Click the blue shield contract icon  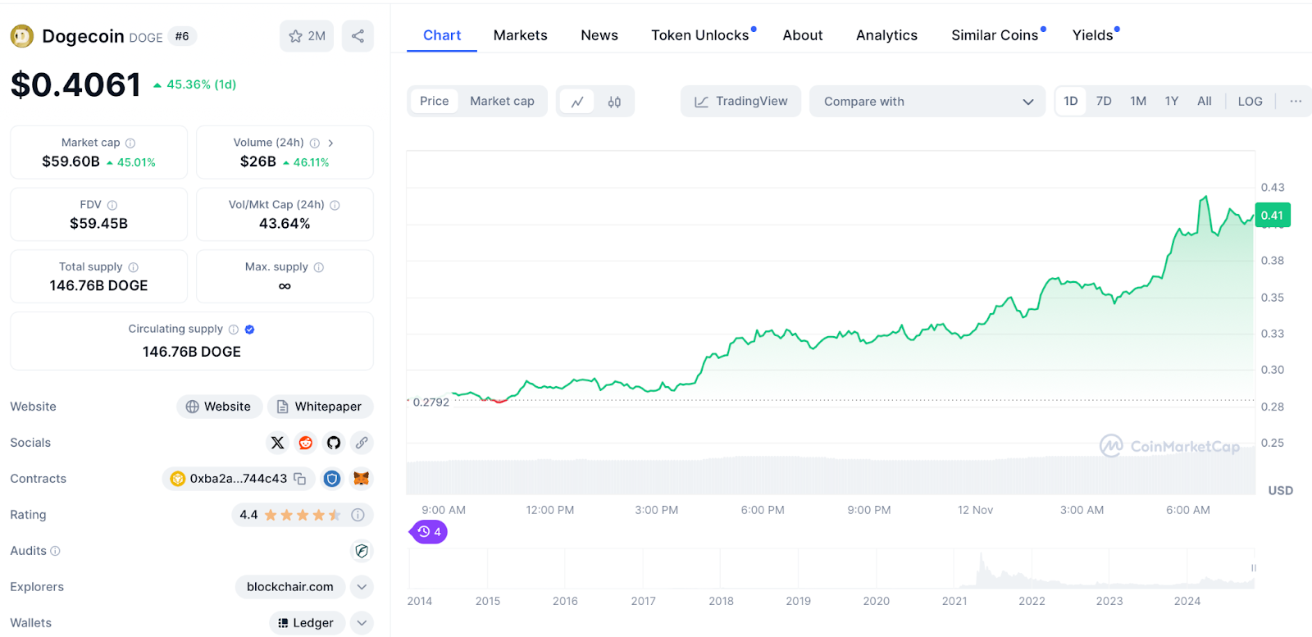click(332, 479)
